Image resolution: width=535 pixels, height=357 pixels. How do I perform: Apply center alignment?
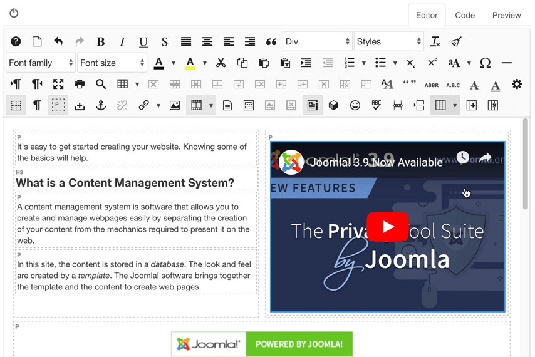coord(207,41)
